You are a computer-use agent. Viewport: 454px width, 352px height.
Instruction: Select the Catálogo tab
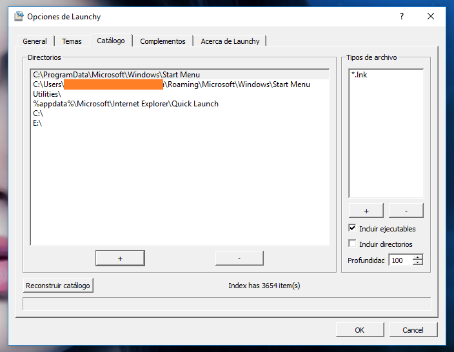(x=111, y=41)
